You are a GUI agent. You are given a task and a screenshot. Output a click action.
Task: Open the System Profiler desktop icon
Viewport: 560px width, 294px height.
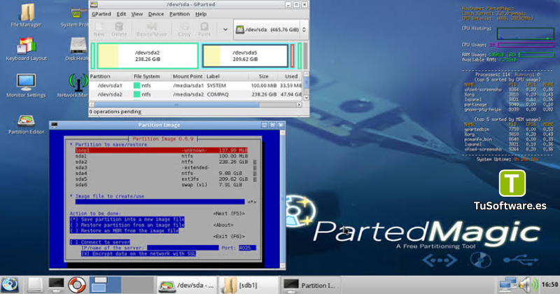(74, 15)
